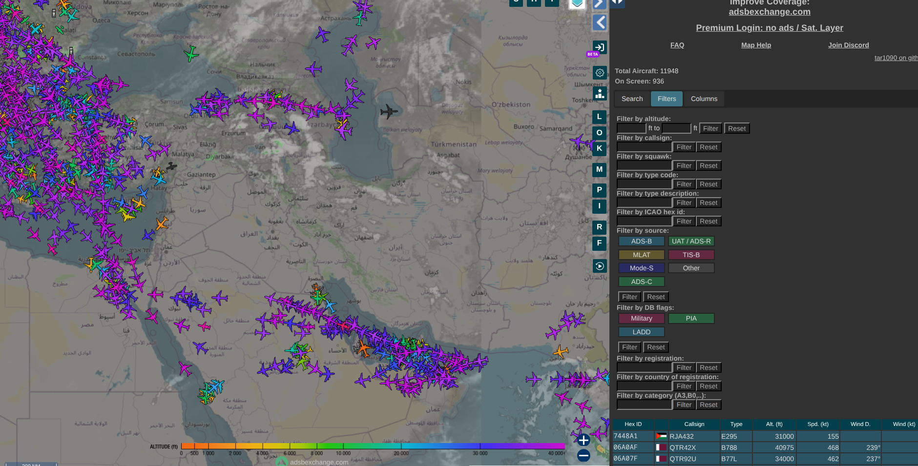The width and height of the screenshot is (918, 466).
Task: Toggle the M map button
Action: click(600, 169)
